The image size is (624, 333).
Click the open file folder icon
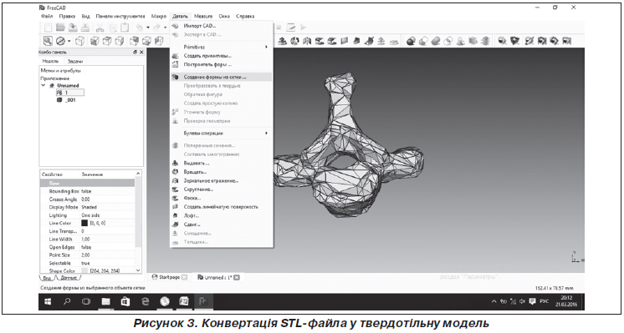point(60,28)
